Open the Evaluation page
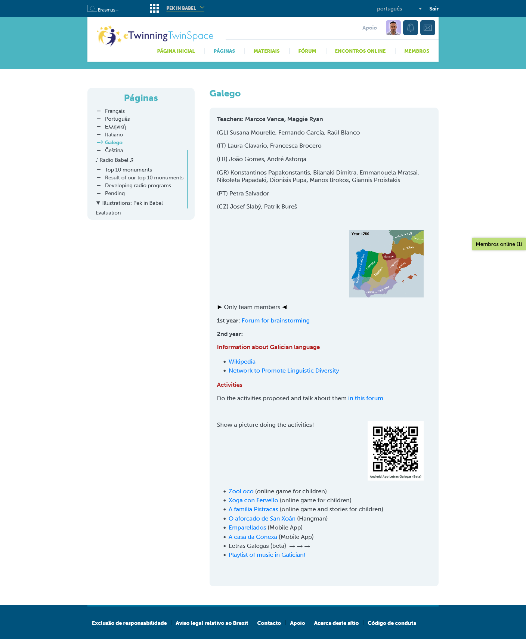 (108, 213)
